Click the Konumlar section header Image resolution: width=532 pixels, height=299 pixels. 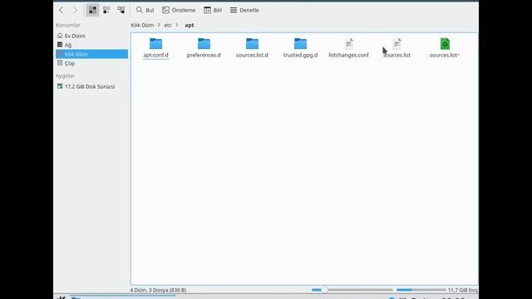click(x=68, y=25)
